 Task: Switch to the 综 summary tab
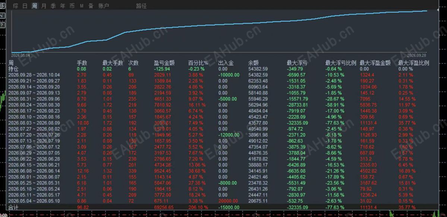click(16, 6)
